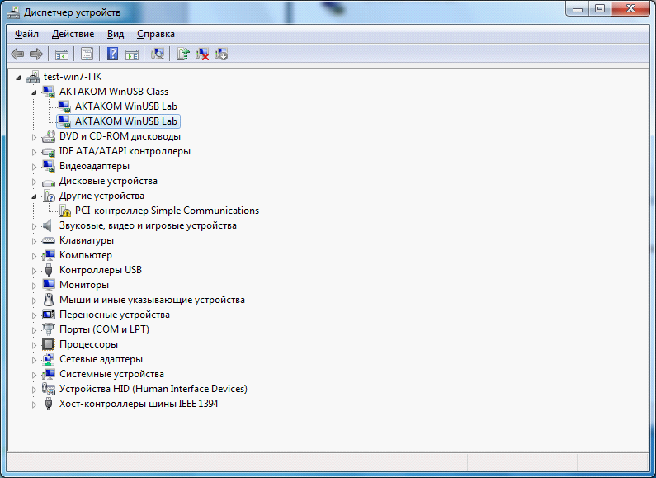
Task: Expand Дисковые устройства category
Action: click(35, 182)
